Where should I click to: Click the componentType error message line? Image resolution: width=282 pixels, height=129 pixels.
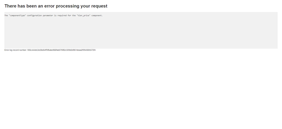pos(54,15)
